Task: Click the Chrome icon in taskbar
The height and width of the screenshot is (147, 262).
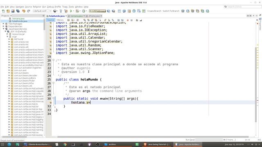Action: click(65, 144)
